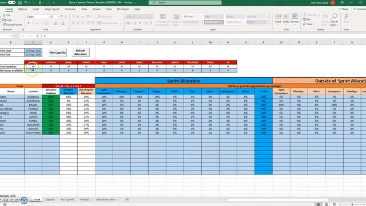Click the Name Box dropdown arrow
This screenshot has height=206, width=366.
pos(11,36)
